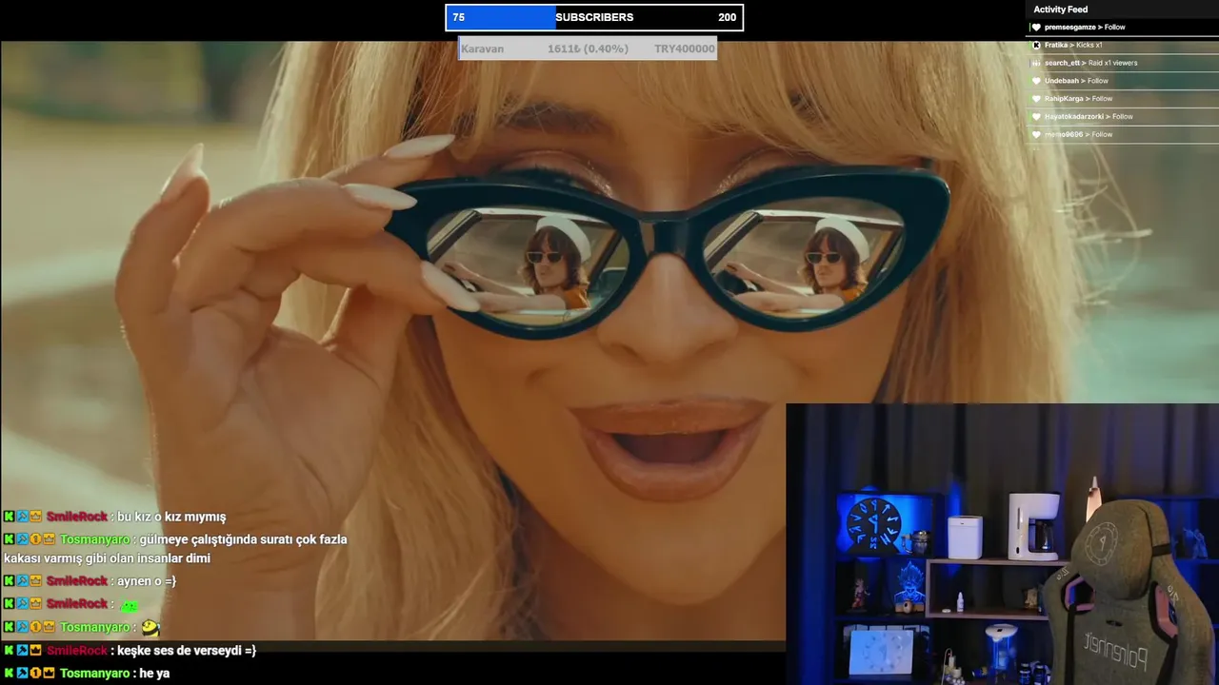Click chat text 'bu kız o kız mıymış'

tap(171, 517)
